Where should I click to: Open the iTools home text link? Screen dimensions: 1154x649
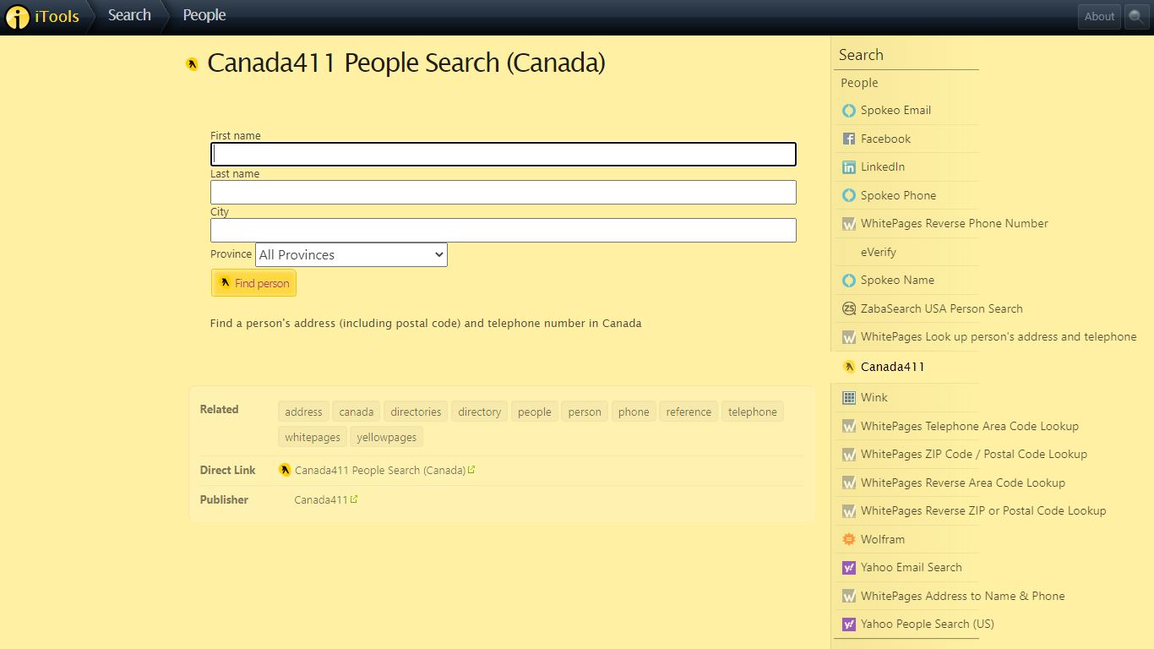[x=57, y=16]
